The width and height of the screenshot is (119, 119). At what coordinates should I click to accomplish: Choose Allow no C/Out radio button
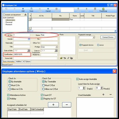(x=43, y=89)
